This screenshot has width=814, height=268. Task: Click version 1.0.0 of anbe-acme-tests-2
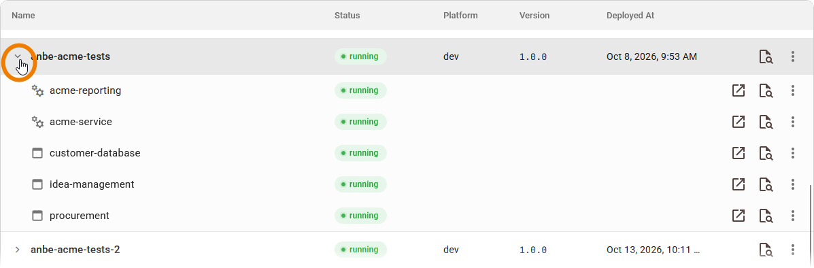tap(533, 250)
